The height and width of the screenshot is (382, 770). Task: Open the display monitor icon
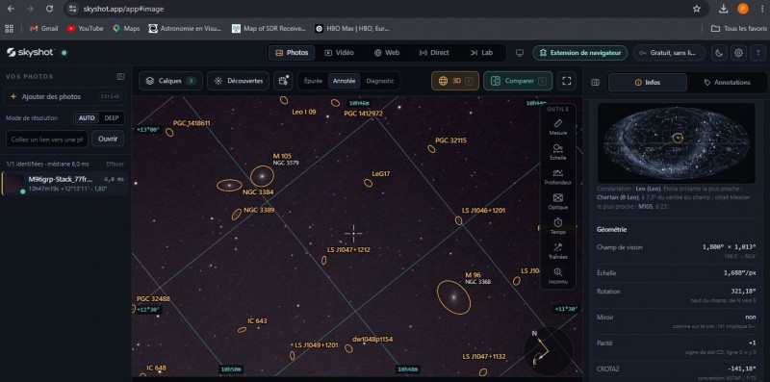pyautogui.click(x=520, y=53)
